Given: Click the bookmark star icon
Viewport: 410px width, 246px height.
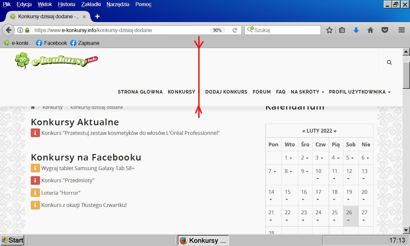Looking at the screenshot, I should point(329,30).
